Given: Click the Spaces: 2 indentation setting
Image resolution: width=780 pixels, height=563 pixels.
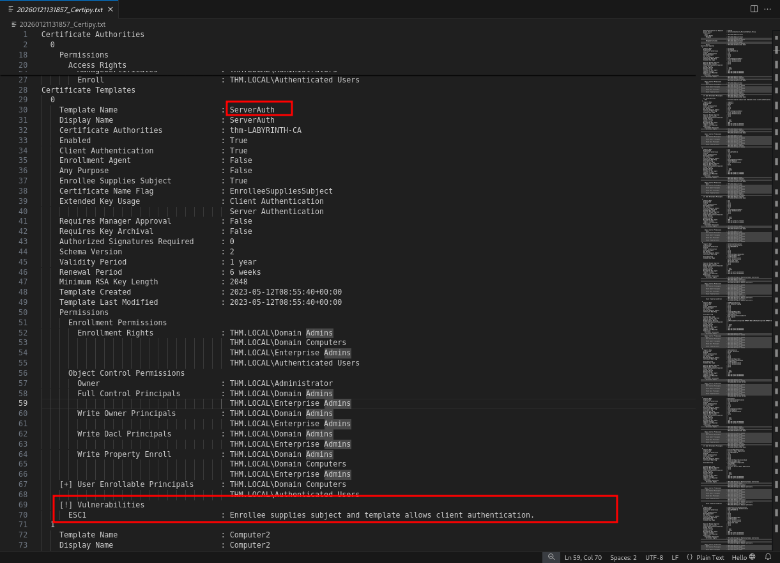Looking at the screenshot, I should (x=623, y=557).
